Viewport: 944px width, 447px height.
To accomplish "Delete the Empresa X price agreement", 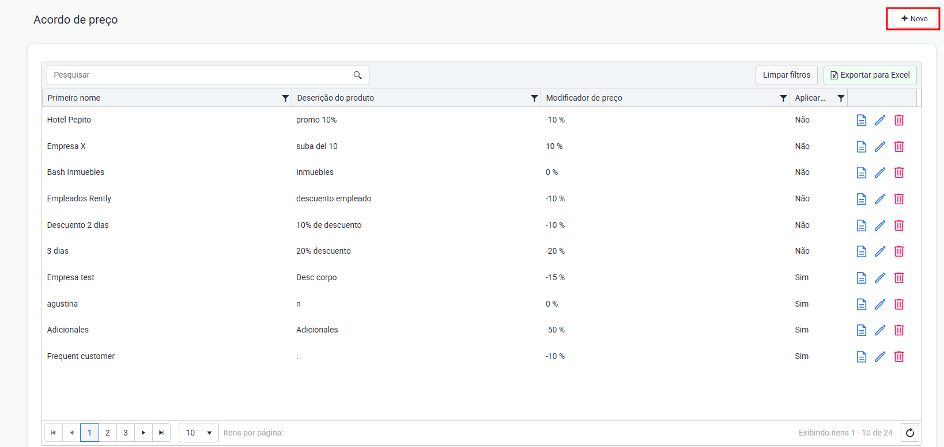I will pyautogui.click(x=898, y=147).
